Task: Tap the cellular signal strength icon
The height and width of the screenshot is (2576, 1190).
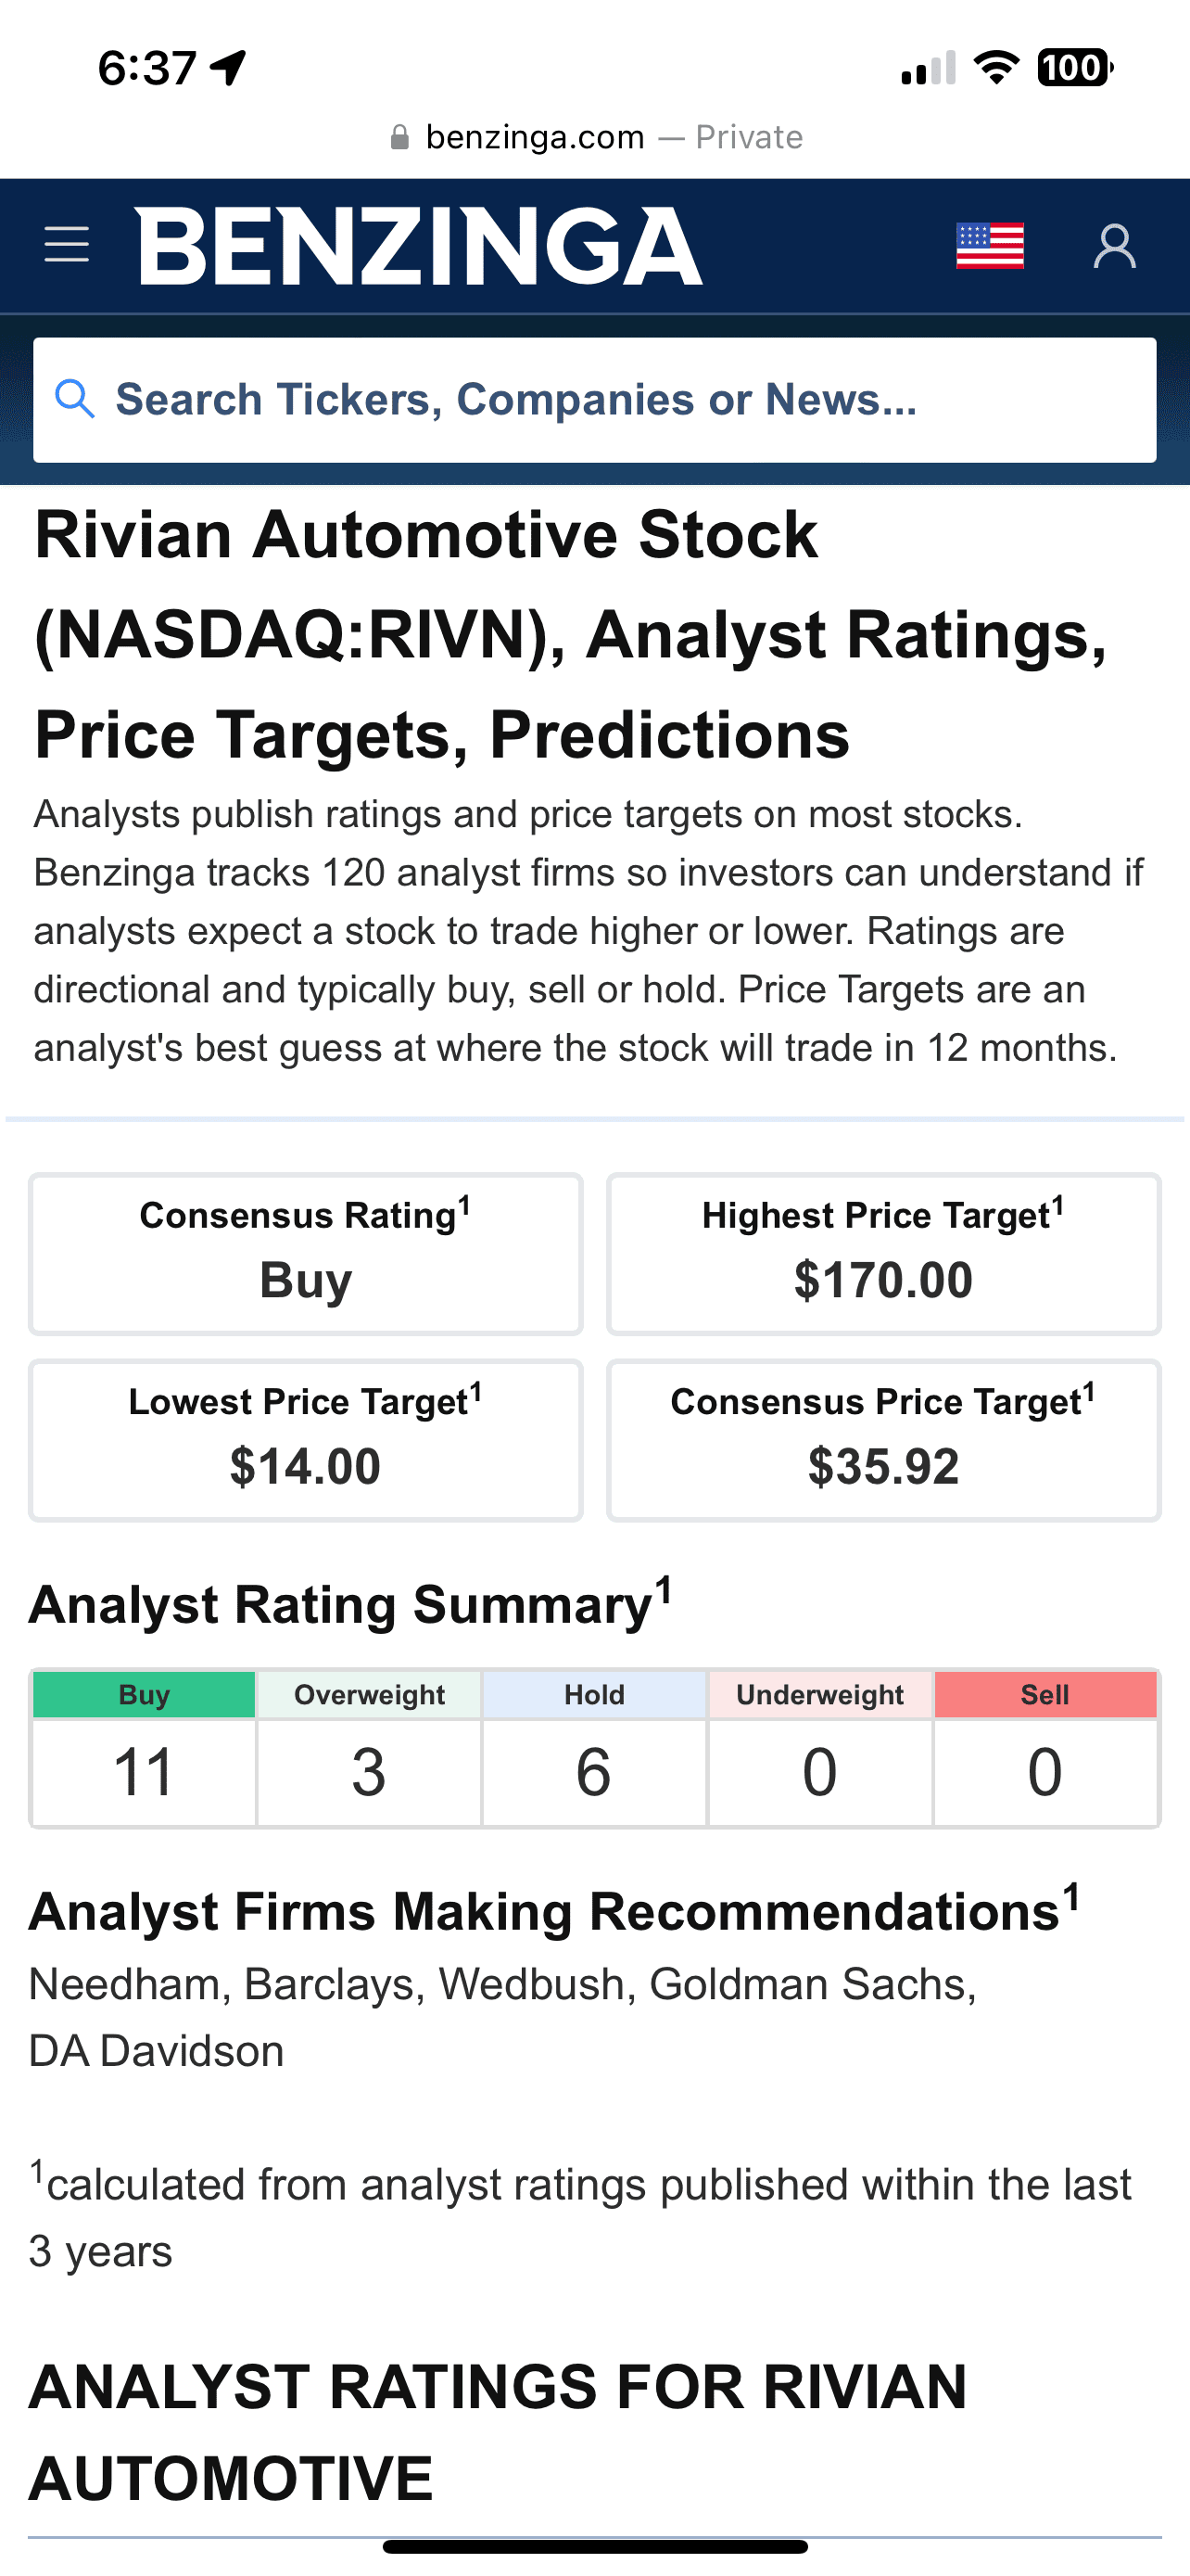Action: 929,67
